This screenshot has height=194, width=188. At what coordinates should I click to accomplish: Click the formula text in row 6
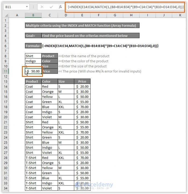tap(100, 46)
